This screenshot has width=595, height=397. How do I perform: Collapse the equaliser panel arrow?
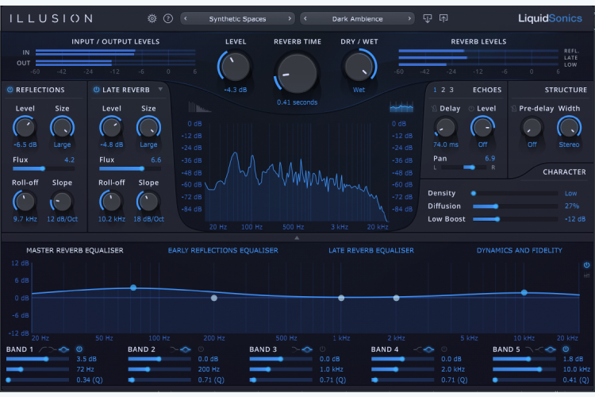pos(297,238)
